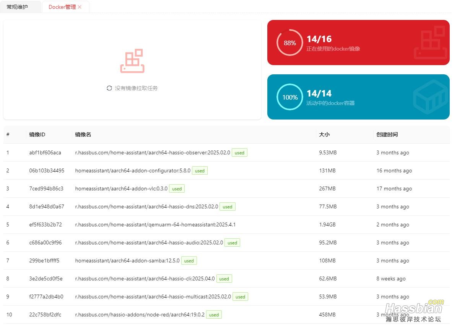The width and height of the screenshot is (452, 326).
Task: Click the 53.9MB size value
Action: pos(328,297)
